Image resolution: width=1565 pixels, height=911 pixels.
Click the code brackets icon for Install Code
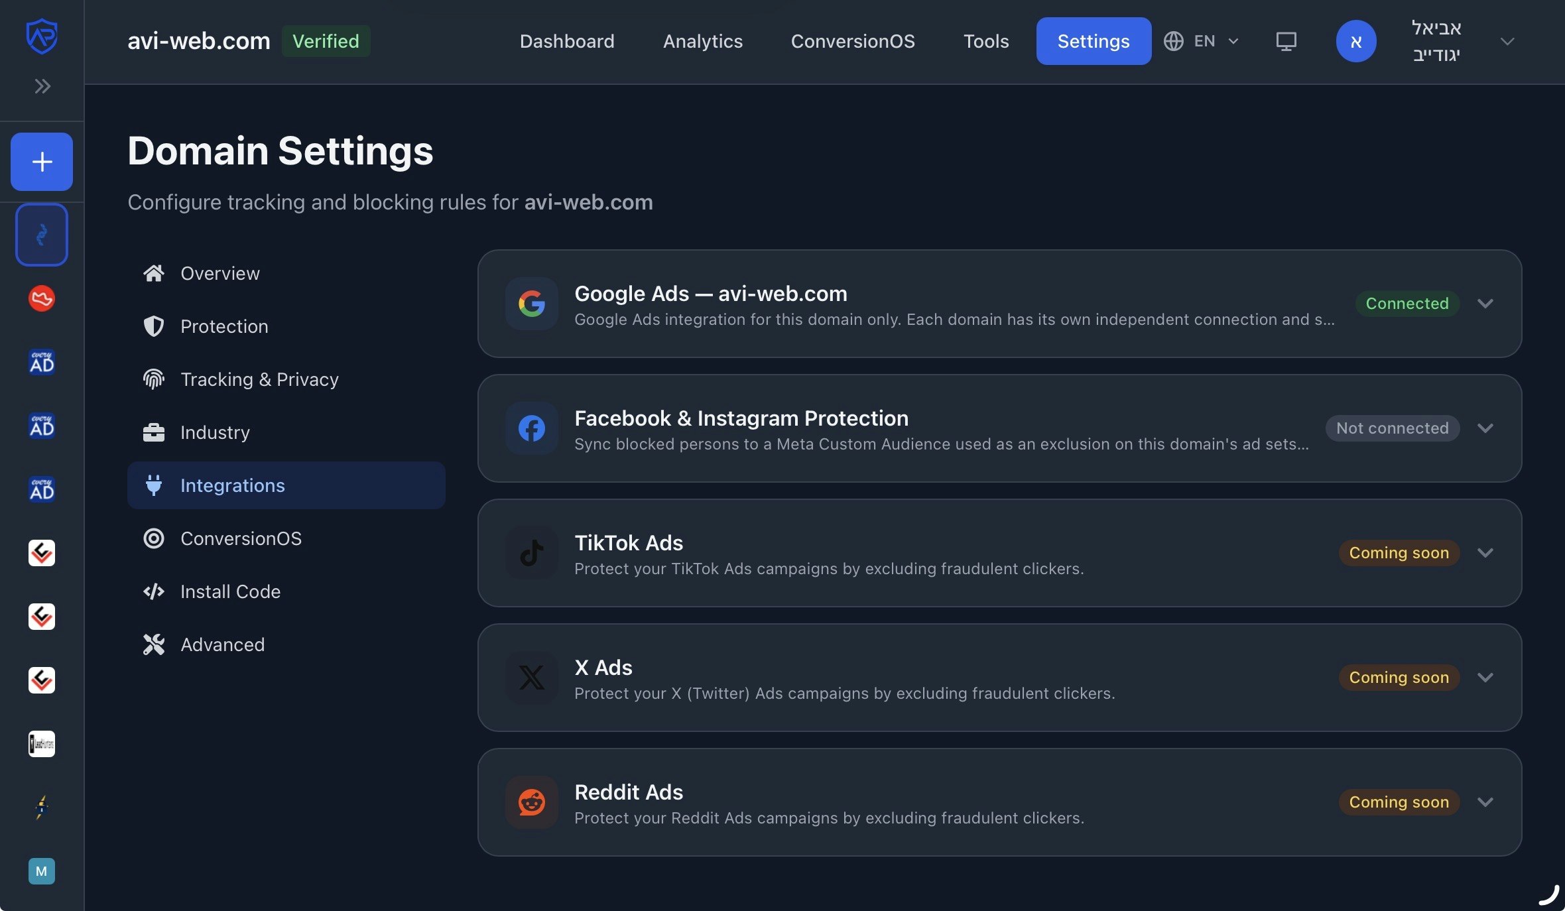pos(154,591)
